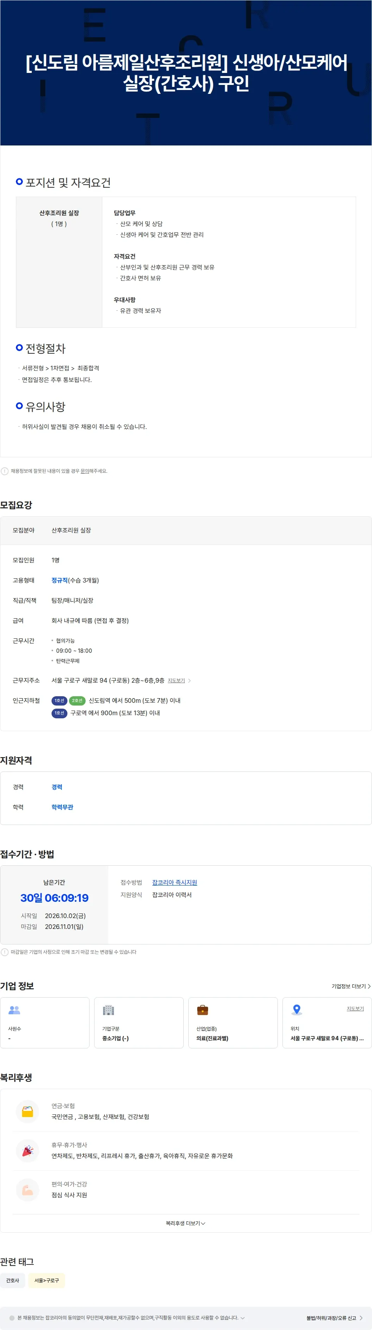The image size is (372, 1330).
Task: Open 잡코리아 즉시지원 apply link
Action: click(174, 882)
